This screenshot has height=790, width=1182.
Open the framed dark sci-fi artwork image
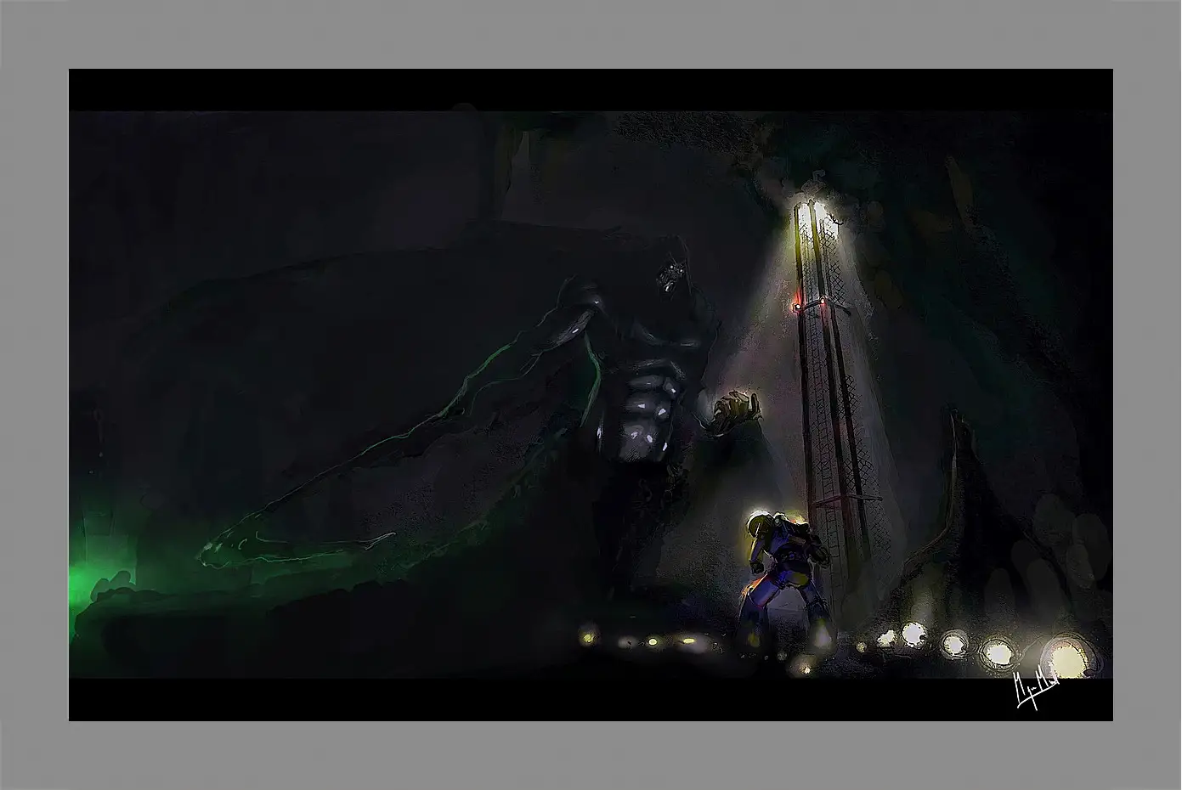pyautogui.click(x=591, y=395)
